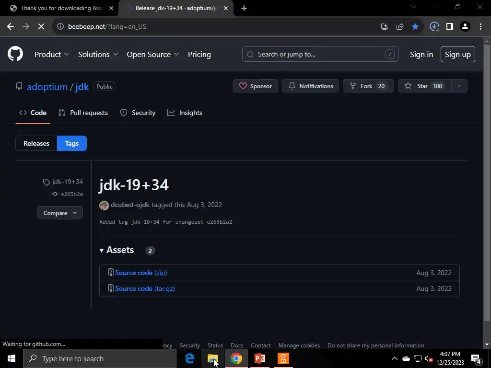
Task: Expand the Product menu
Action: click(52, 55)
